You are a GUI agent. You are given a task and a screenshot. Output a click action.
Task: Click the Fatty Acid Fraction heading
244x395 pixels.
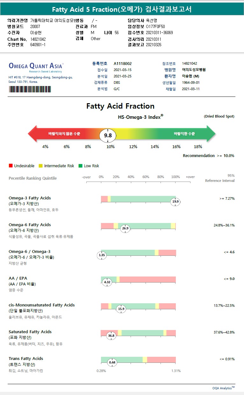(x=120, y=106)
